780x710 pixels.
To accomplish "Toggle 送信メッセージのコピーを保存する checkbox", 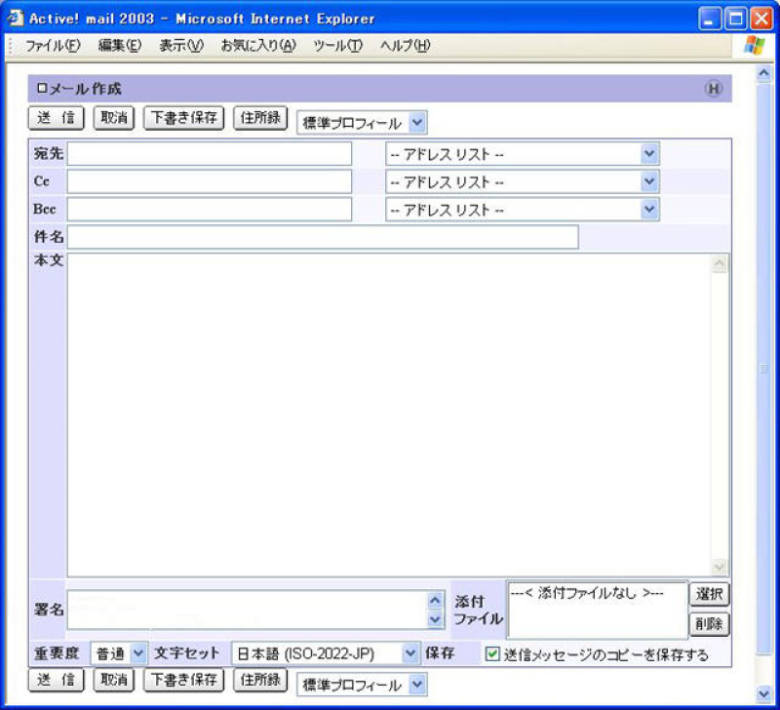I will [x=492, y=653].
